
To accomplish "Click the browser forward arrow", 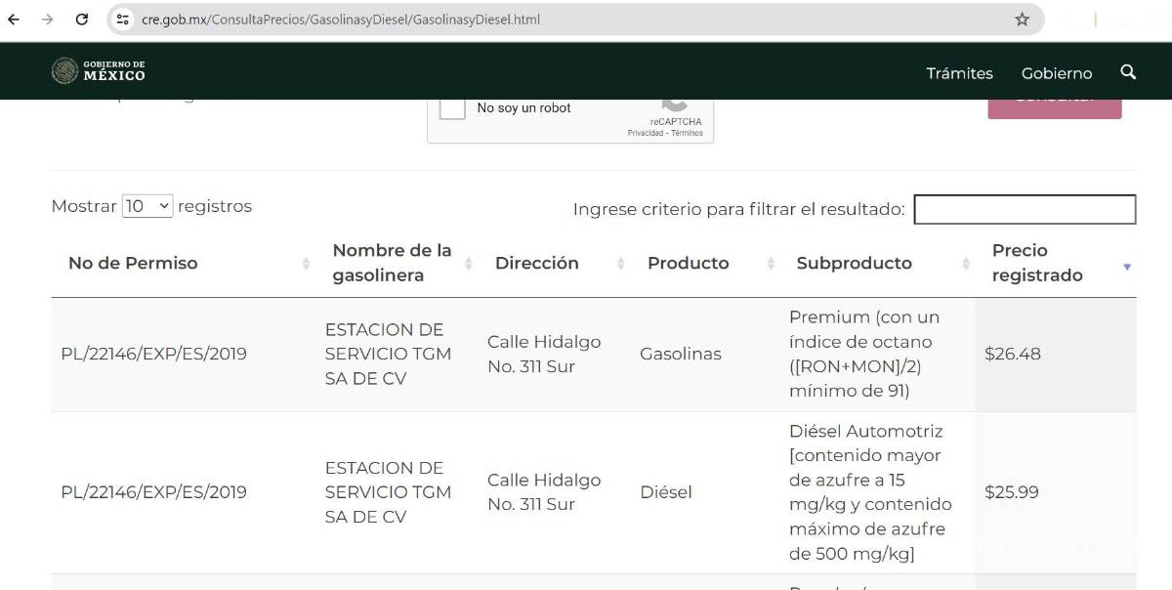I will [45, 18].
